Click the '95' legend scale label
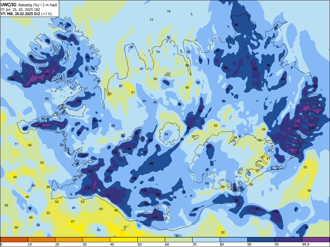 coord(277,244)
